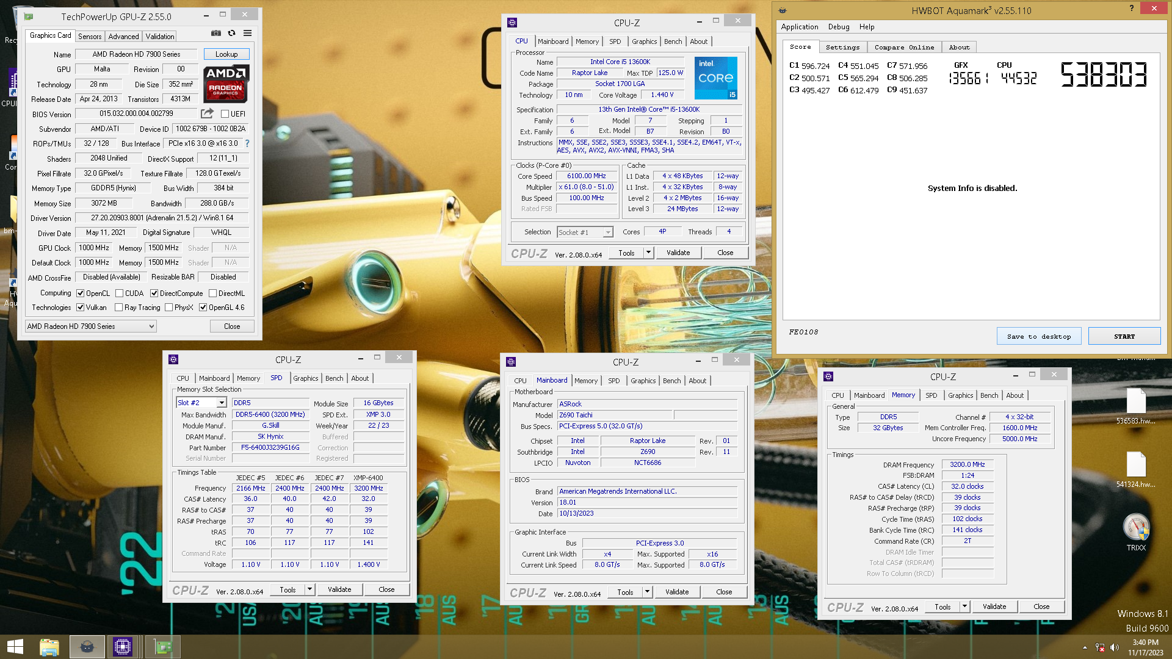Image resolution: width=1172 pixels, height=659 pixels.
Task: Click the DRAM Frequency 3200.0 MHz value
Action: (968, 464)
